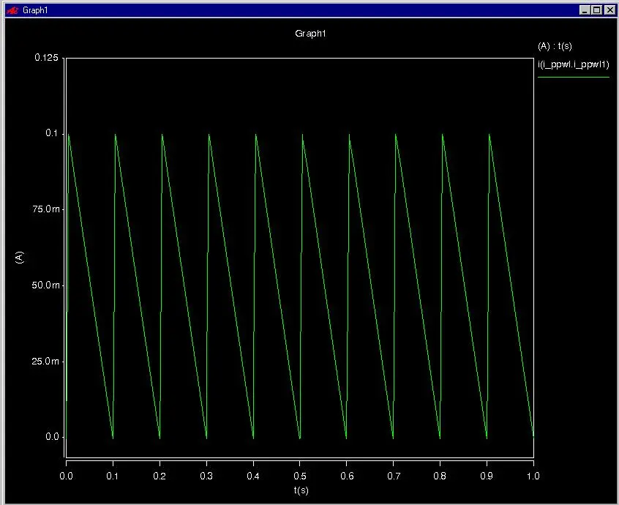Close the Graph1 window
The width and height of the screenshot is (619, 505).
pyautogui.click(x=609, y=10)
